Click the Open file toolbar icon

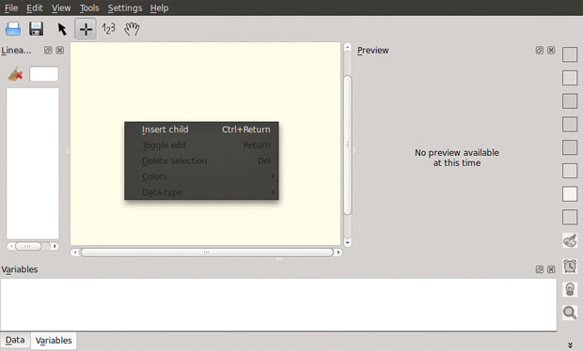pyautogui.click(x=13, y=29)
